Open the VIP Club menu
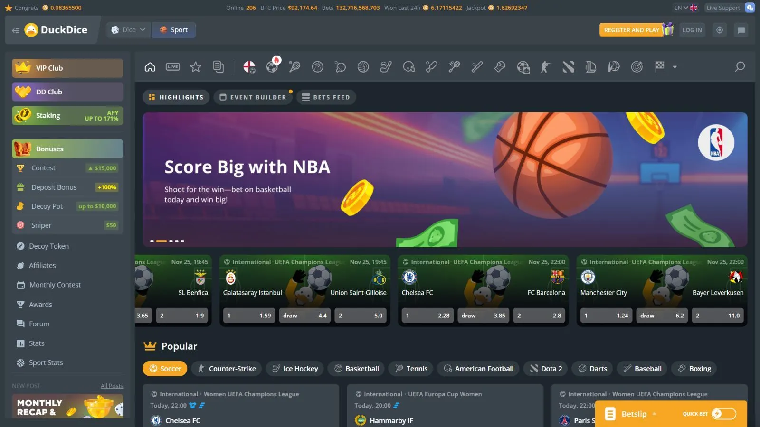Viewport: 760px width, 427px height. (67, 68)
